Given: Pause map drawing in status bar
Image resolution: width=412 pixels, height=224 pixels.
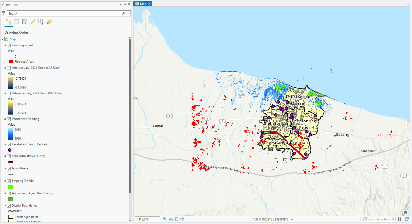Looking at the screenshot, I should (399, 219).
